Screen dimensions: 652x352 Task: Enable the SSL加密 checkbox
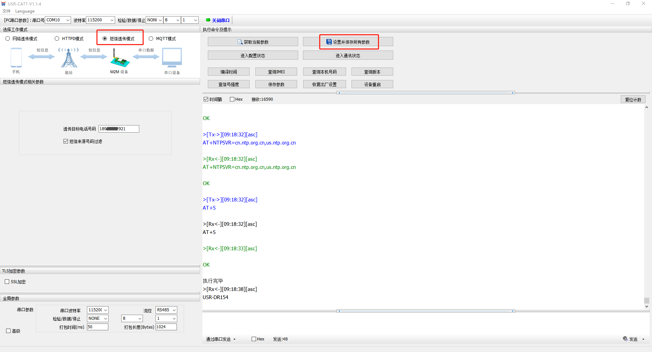pos(7,282)
